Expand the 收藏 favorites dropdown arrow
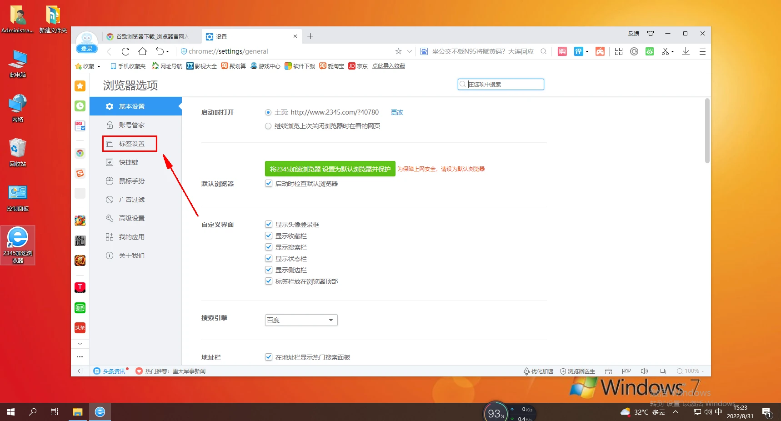 pyautogui.click(x=99, y=66)
